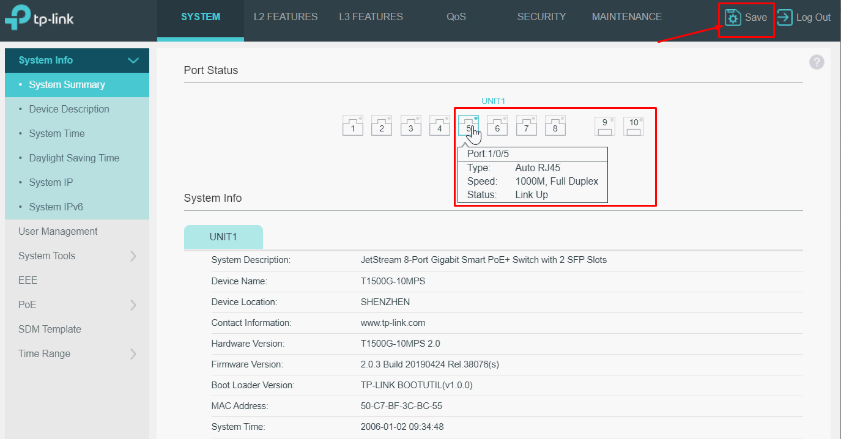841x439 pixels.
Task: Select port 5 icon
Action: tap(469, 125)
